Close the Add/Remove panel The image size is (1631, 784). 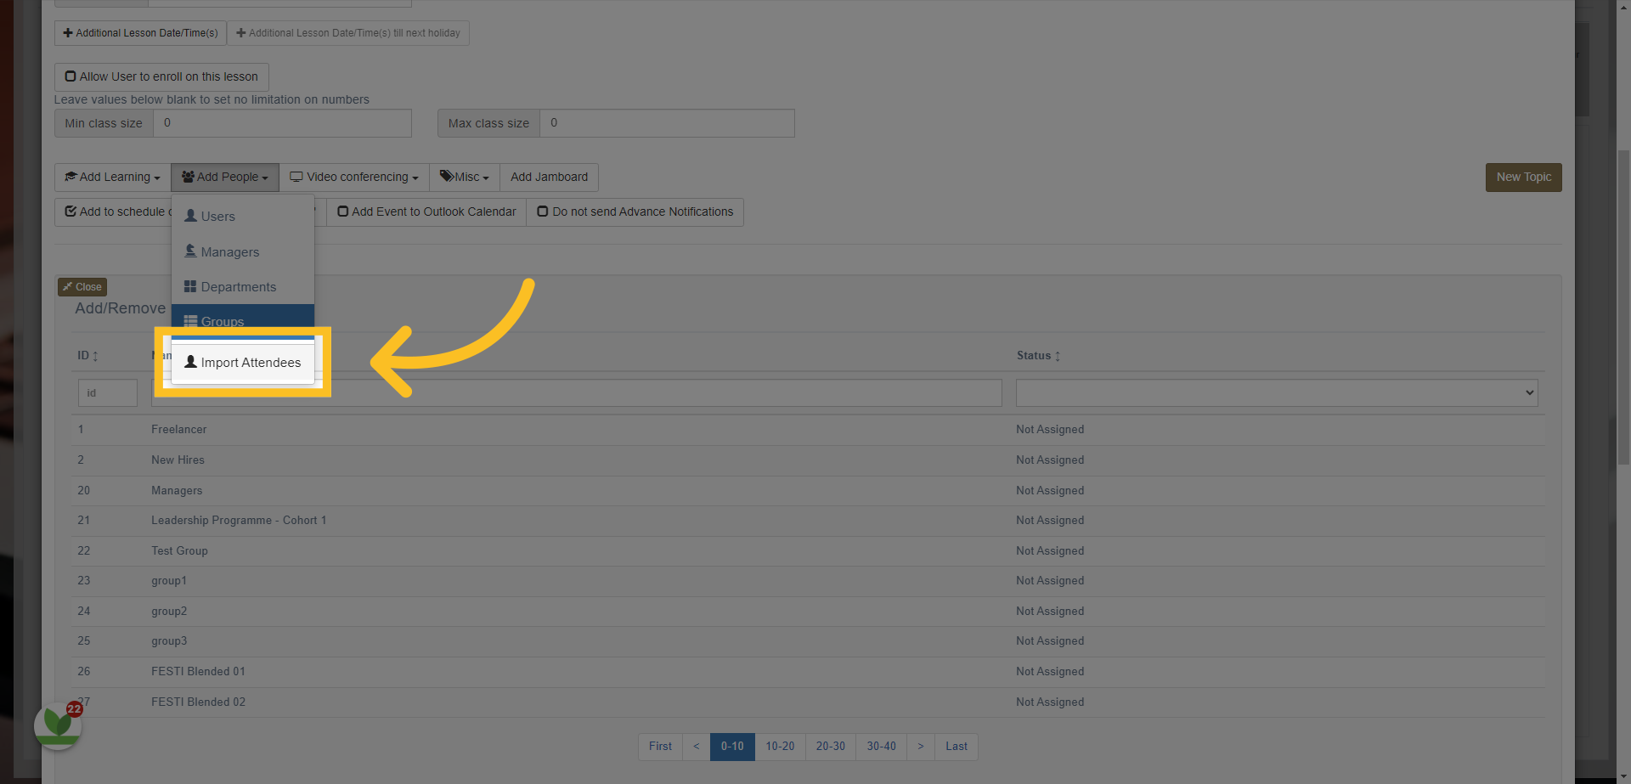pyautogui.click(x=82, y=287)
